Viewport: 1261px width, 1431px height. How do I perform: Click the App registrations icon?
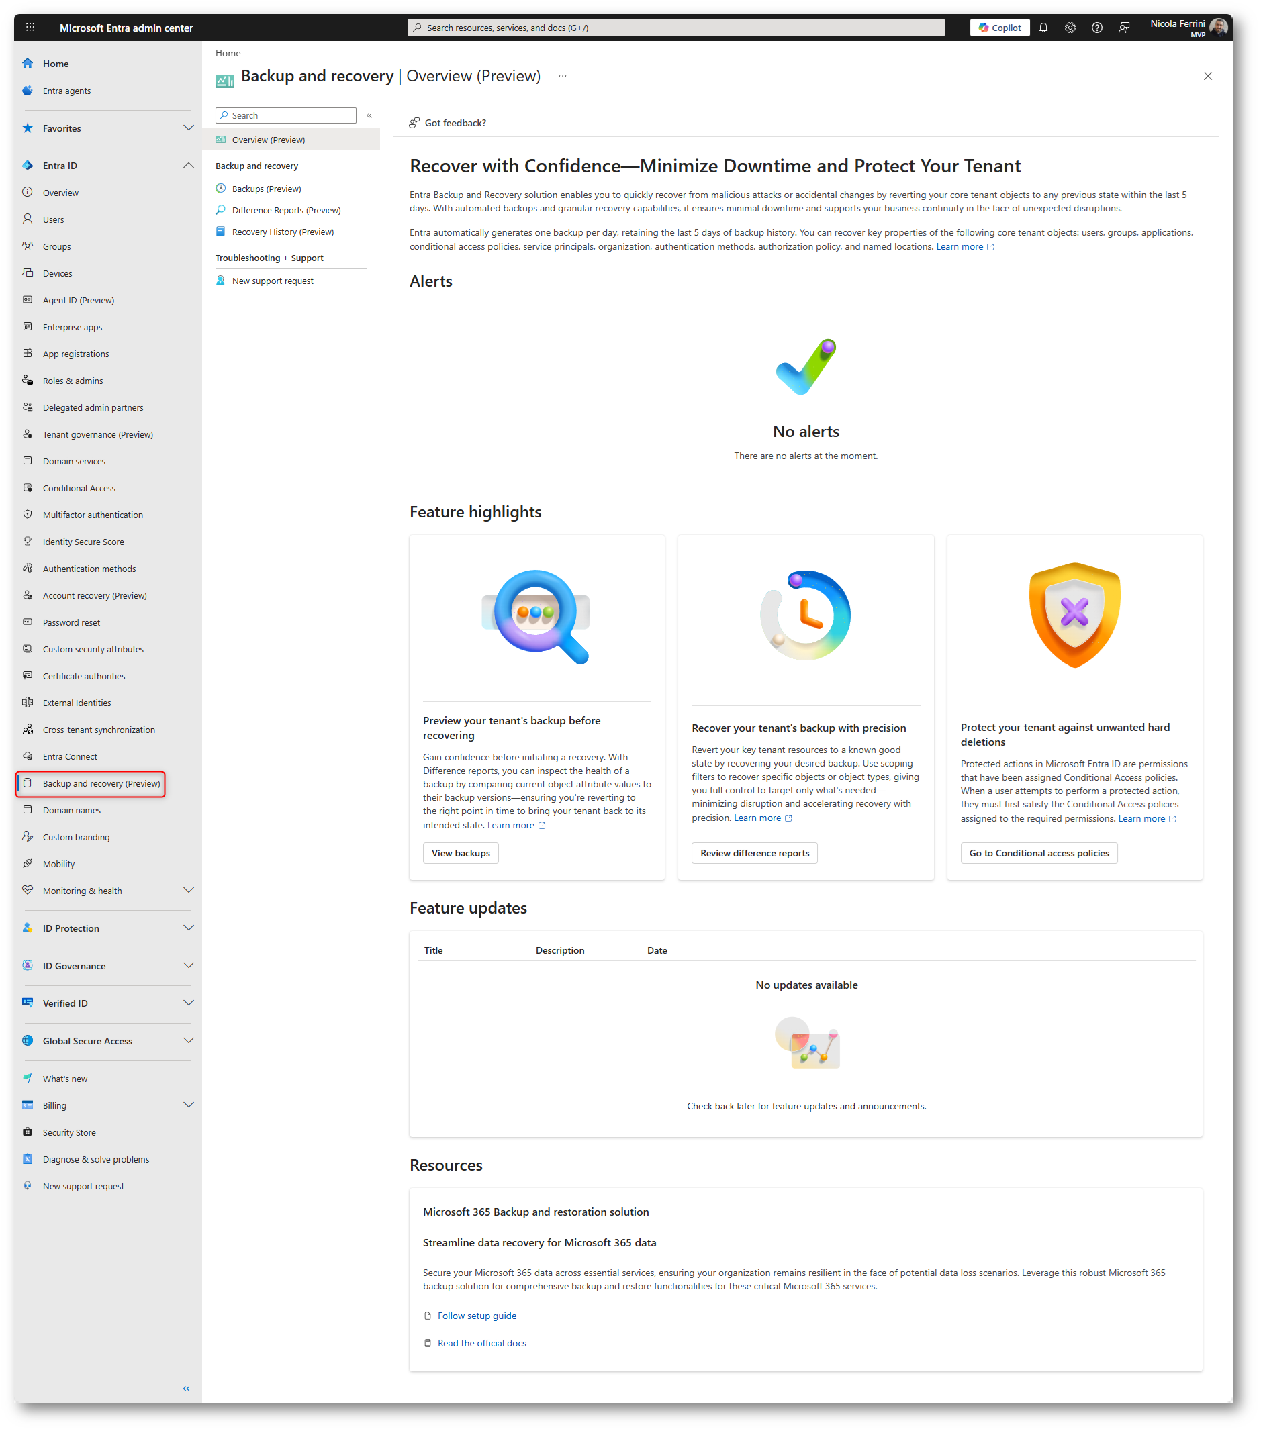click(x=28, y=354)
